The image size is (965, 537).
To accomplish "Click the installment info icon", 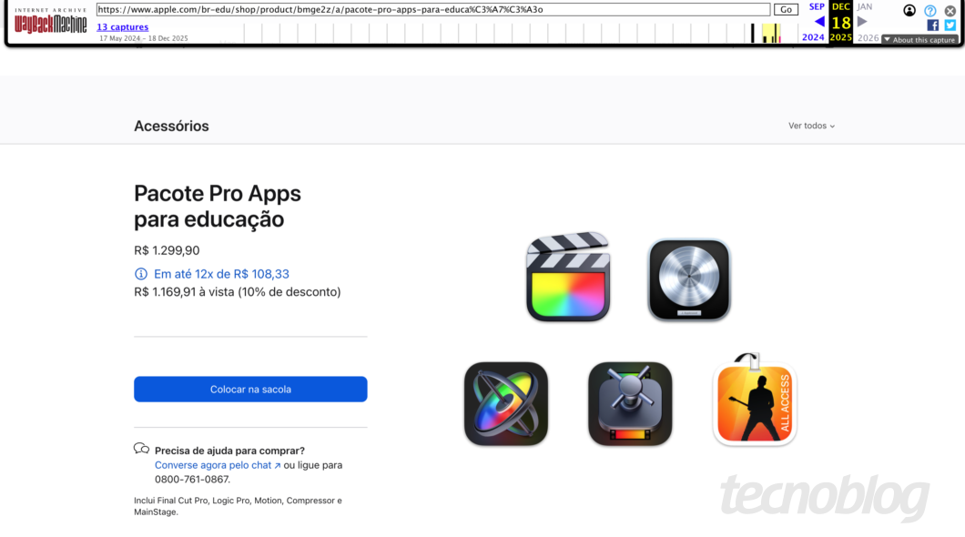I will (x=141, y=274).
